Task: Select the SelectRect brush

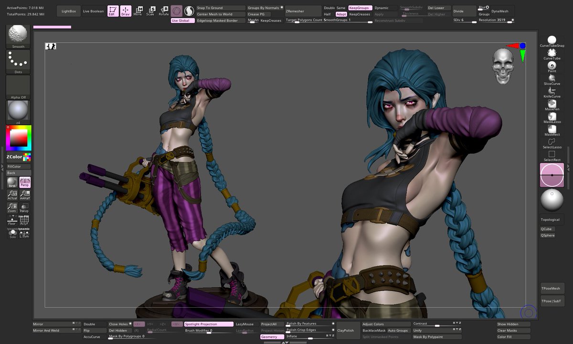Action: (552, 156)
